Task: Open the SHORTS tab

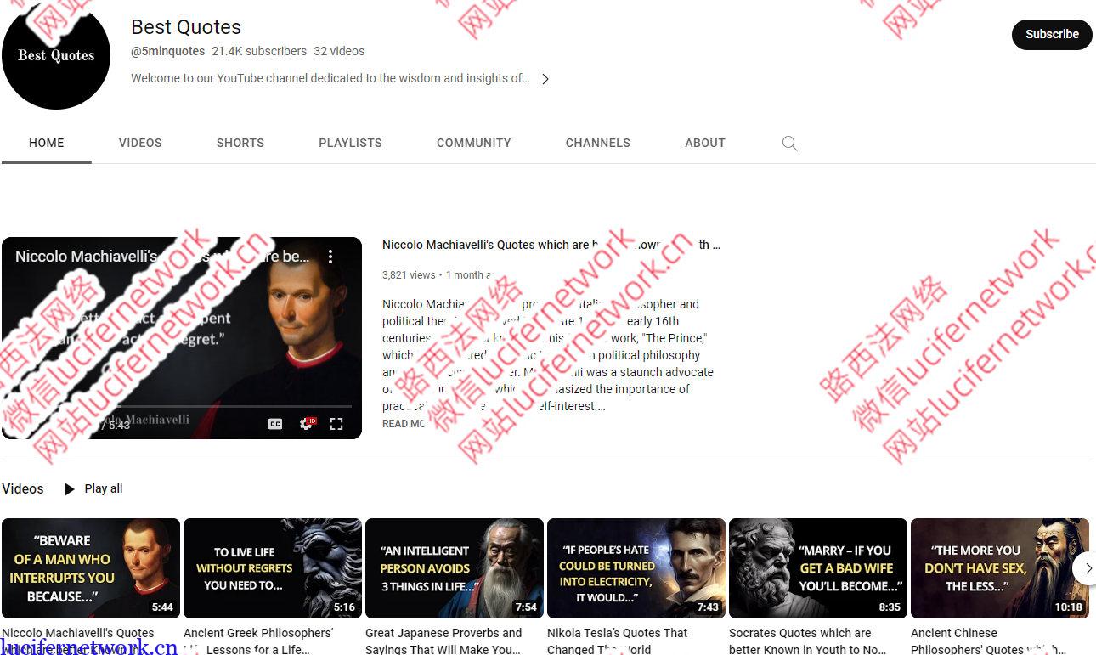Action: tap(240, 143)
